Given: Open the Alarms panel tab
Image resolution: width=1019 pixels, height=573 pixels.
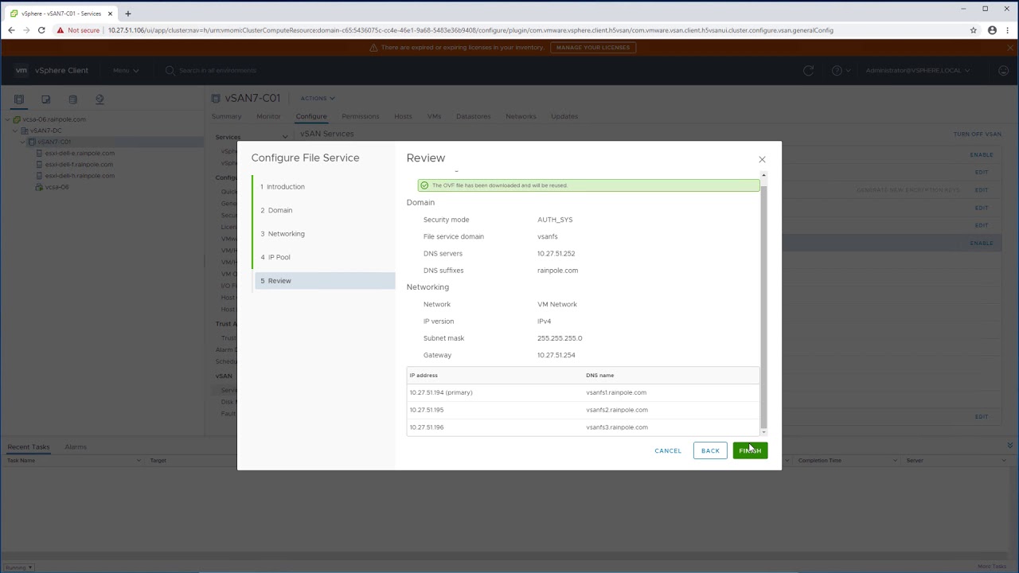Looking at the screenshot, I should click(x=76, y=446).
